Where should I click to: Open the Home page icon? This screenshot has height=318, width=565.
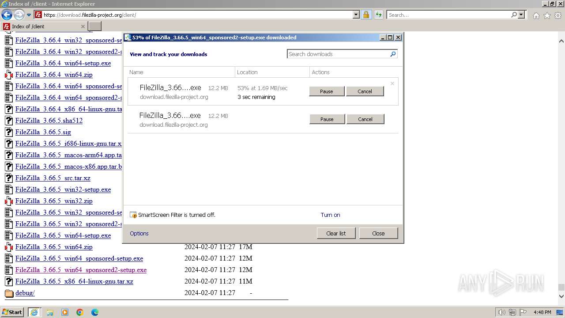click(536, 15)
